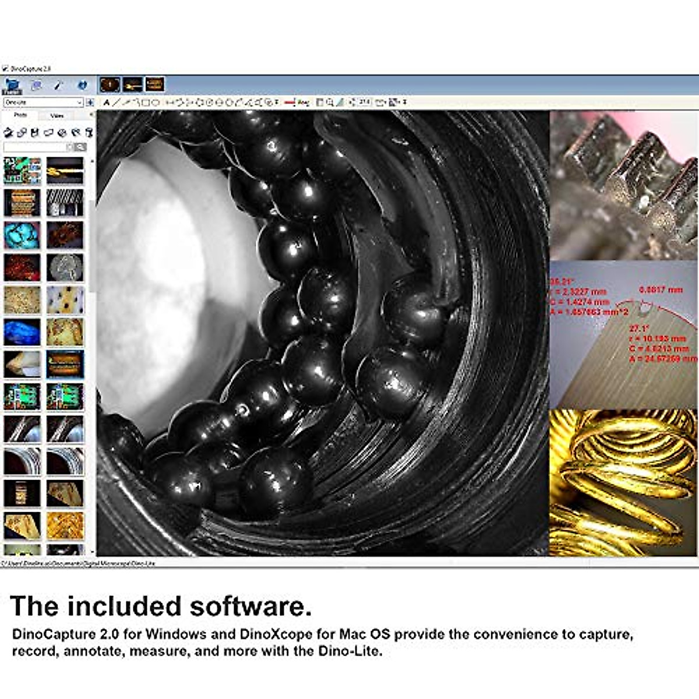Open the help icon on top toolbar
Image resolution: width=699 pixels, height=699 pixels.
coord(82,84)
